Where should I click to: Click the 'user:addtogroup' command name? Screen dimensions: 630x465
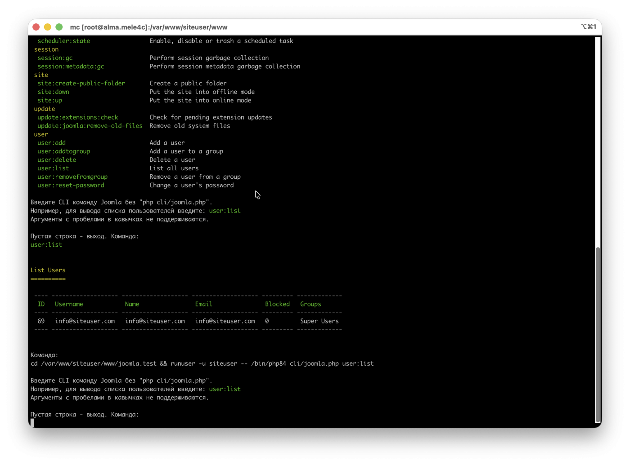(x=64, y=152)
